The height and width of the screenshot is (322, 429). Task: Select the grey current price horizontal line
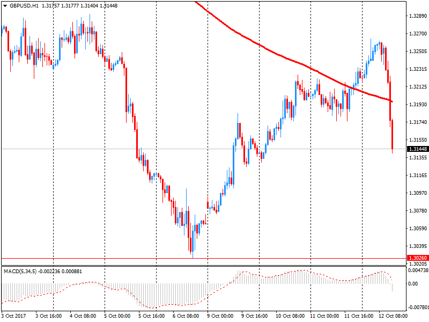(x=204, y=149)
